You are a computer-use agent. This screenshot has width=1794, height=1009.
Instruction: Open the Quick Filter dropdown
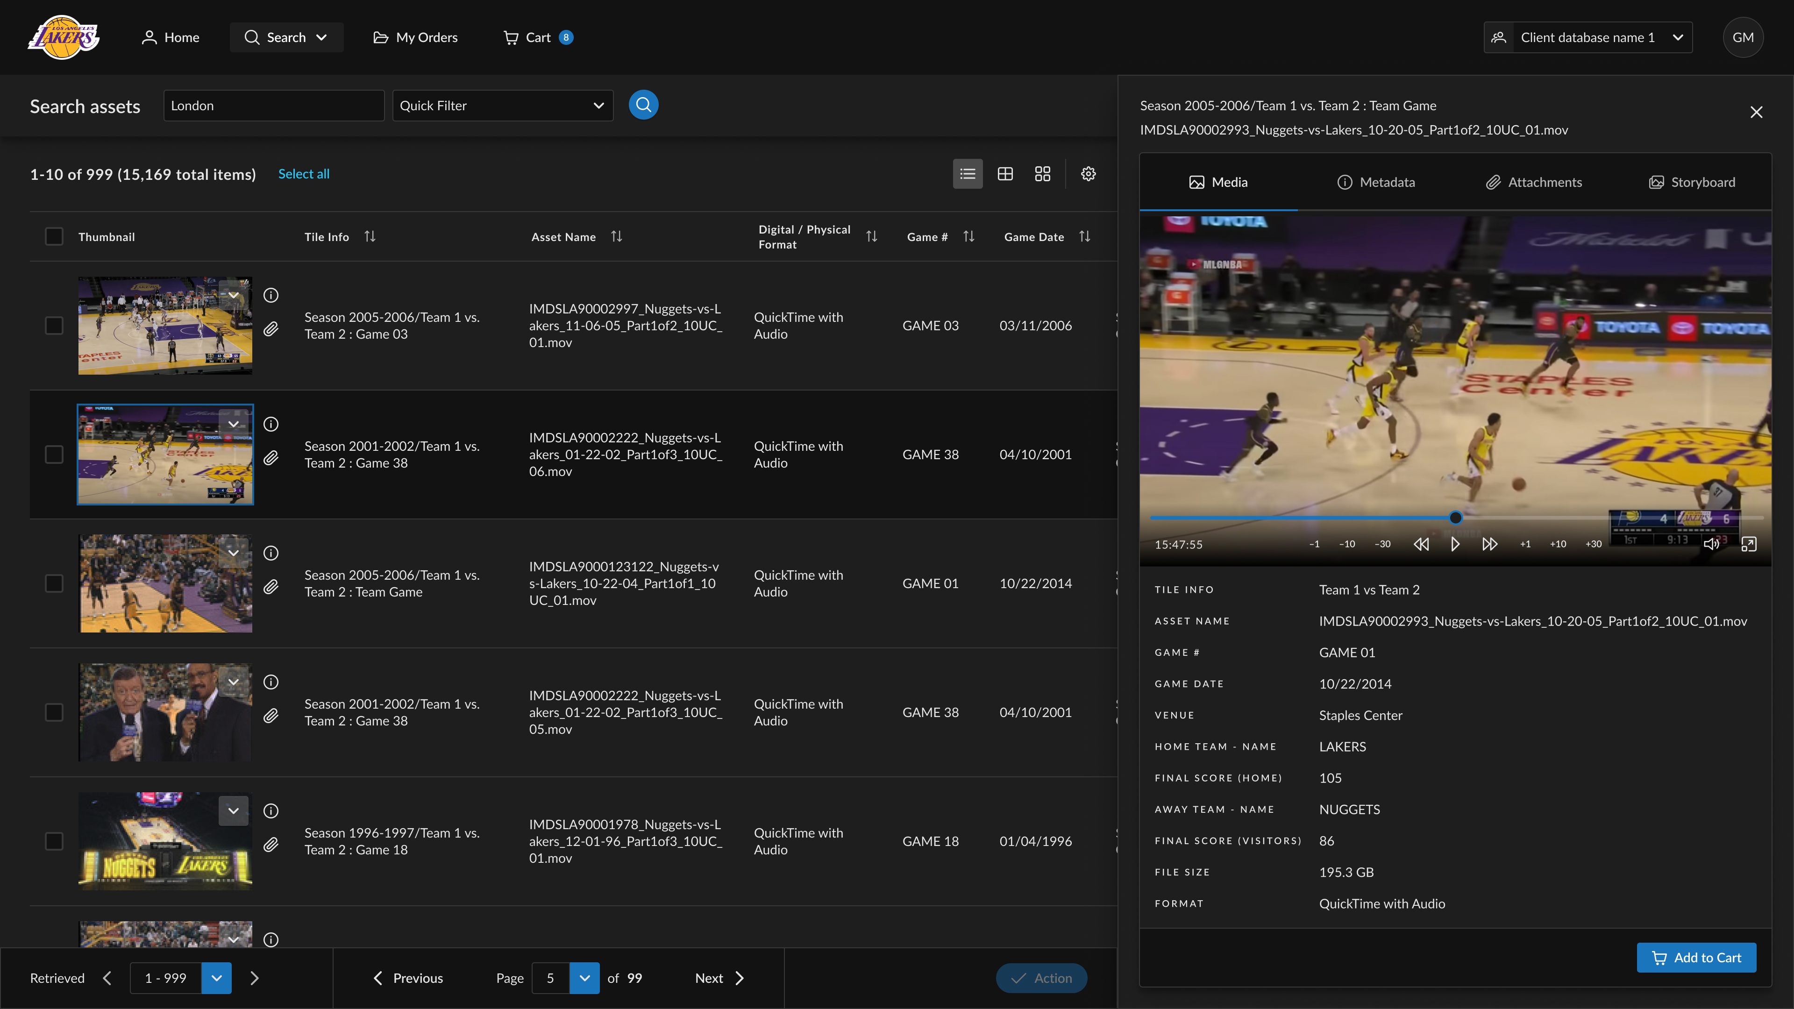(x=502, y=106)
